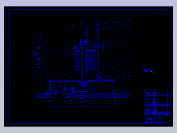Select the technical notes text block

click(148, 70)
